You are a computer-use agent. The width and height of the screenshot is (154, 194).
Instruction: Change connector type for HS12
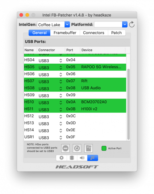(61, 117)
